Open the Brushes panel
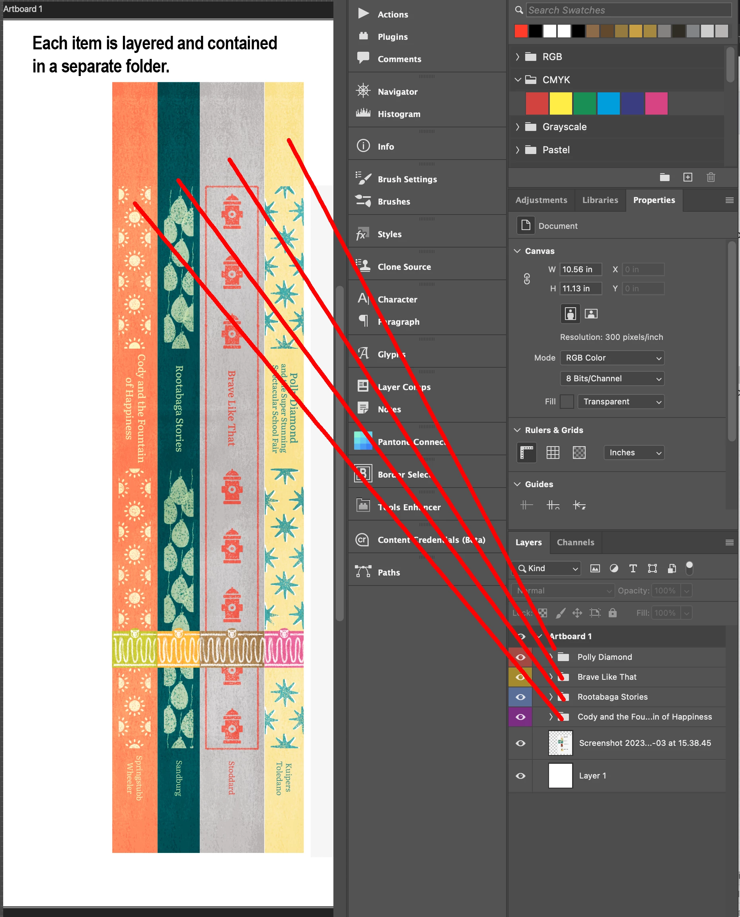The height and width of the screenshot is (917, 740). tap(383, 201)
